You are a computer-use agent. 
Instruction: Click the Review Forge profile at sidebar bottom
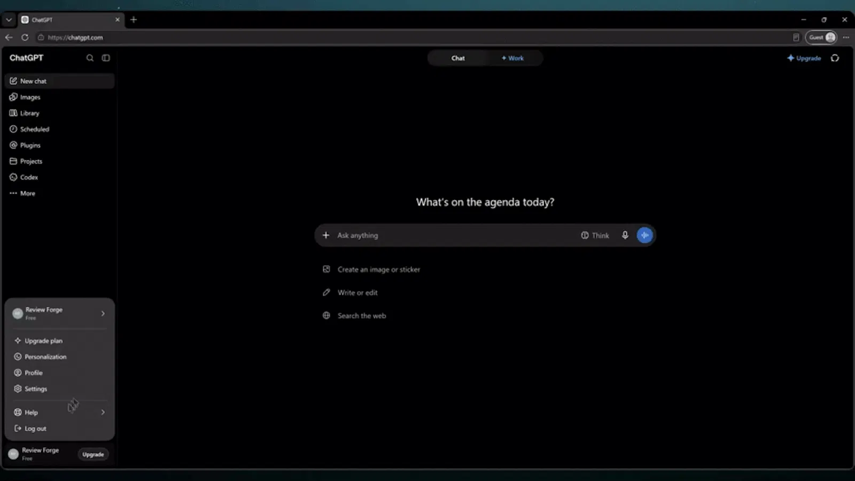(40, 454)
